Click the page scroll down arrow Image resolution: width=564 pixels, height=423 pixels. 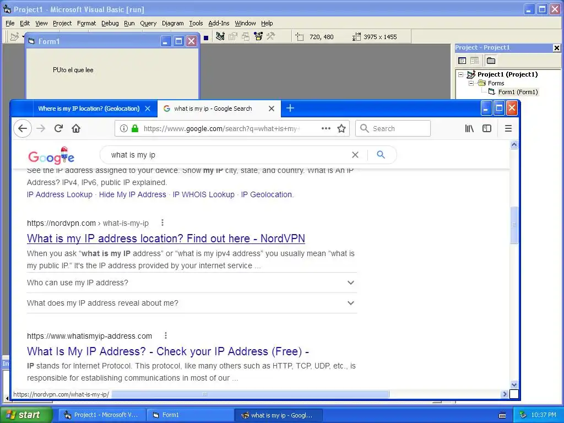[x=514, y=384]
